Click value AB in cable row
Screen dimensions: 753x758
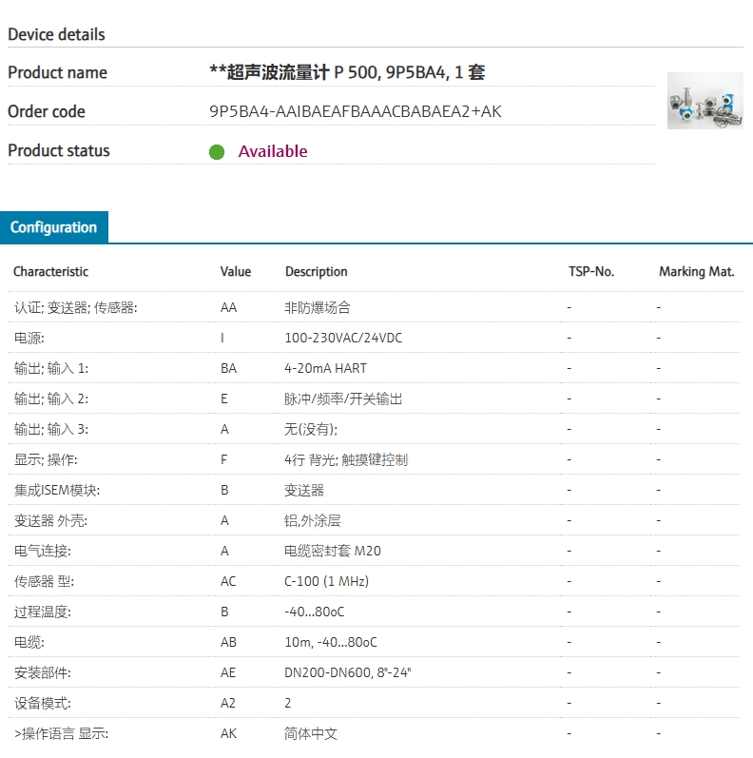click(228, 643)
